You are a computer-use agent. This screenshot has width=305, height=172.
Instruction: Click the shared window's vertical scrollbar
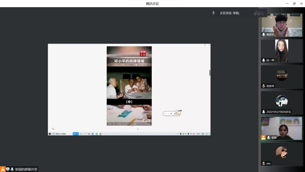[210, 73]
